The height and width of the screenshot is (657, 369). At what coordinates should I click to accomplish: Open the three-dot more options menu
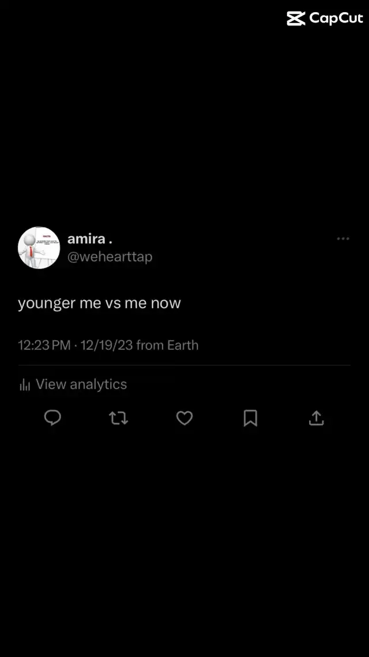click(342, 239)
